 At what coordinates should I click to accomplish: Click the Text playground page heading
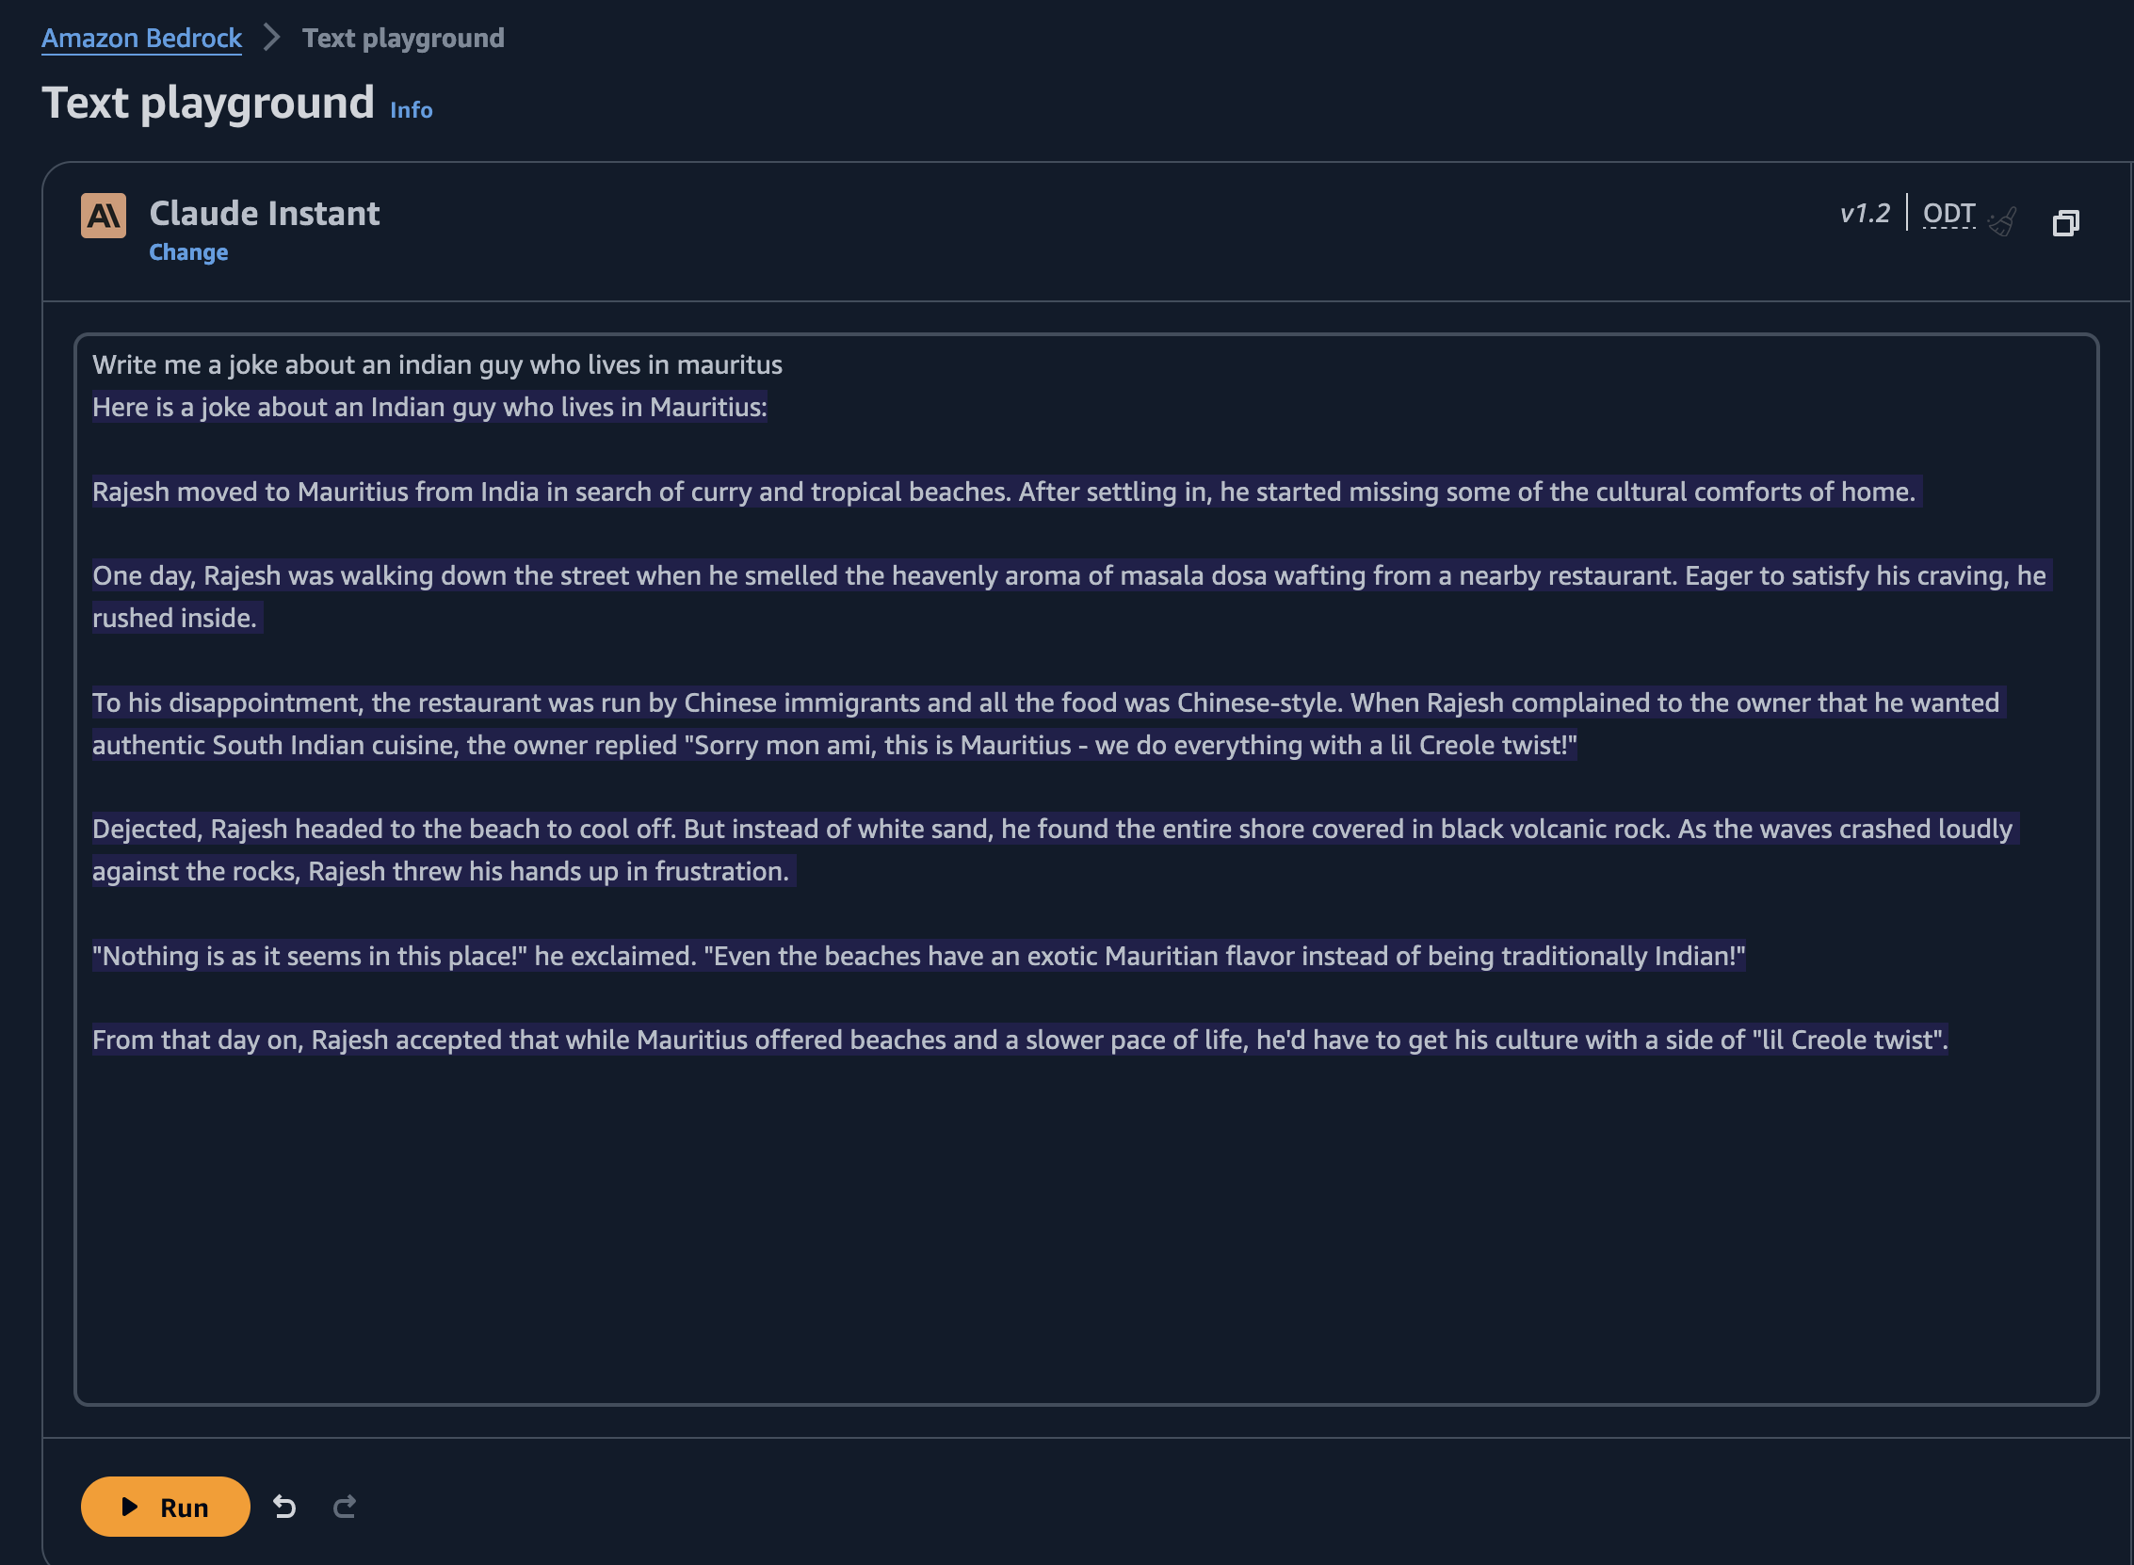(x=208, y=103)
